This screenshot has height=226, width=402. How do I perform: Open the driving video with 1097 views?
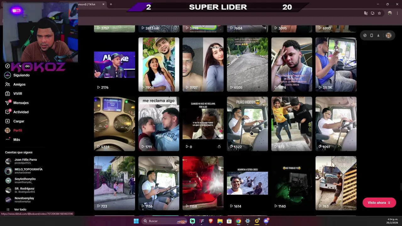pyautogui.click(x=336, y=124)
